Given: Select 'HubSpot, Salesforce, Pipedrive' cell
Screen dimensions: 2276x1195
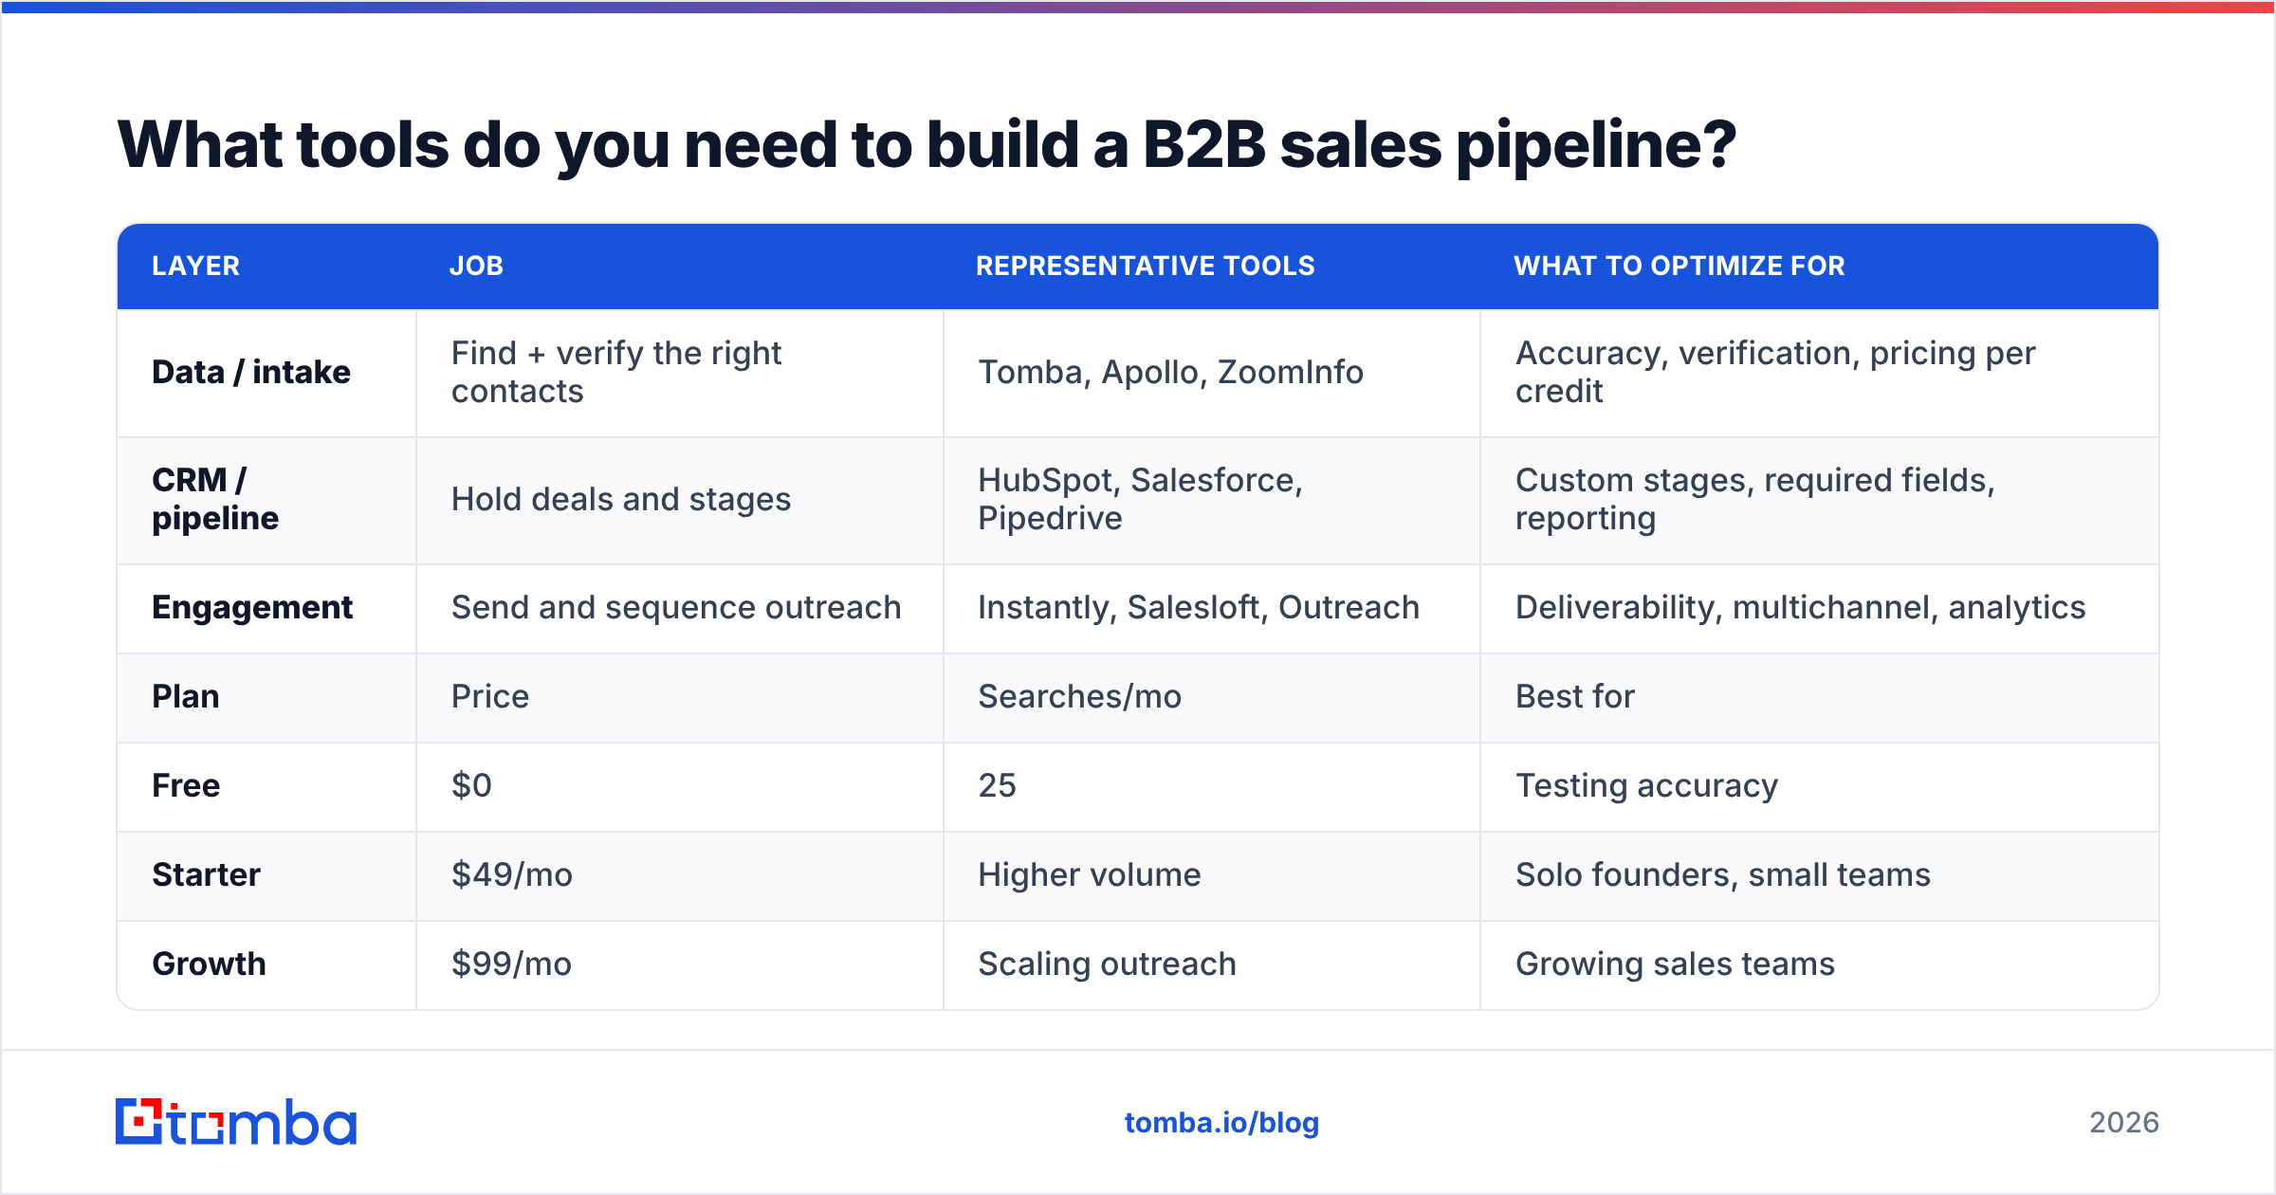Looking at the screenshot, I should (x=1212, y=500).
